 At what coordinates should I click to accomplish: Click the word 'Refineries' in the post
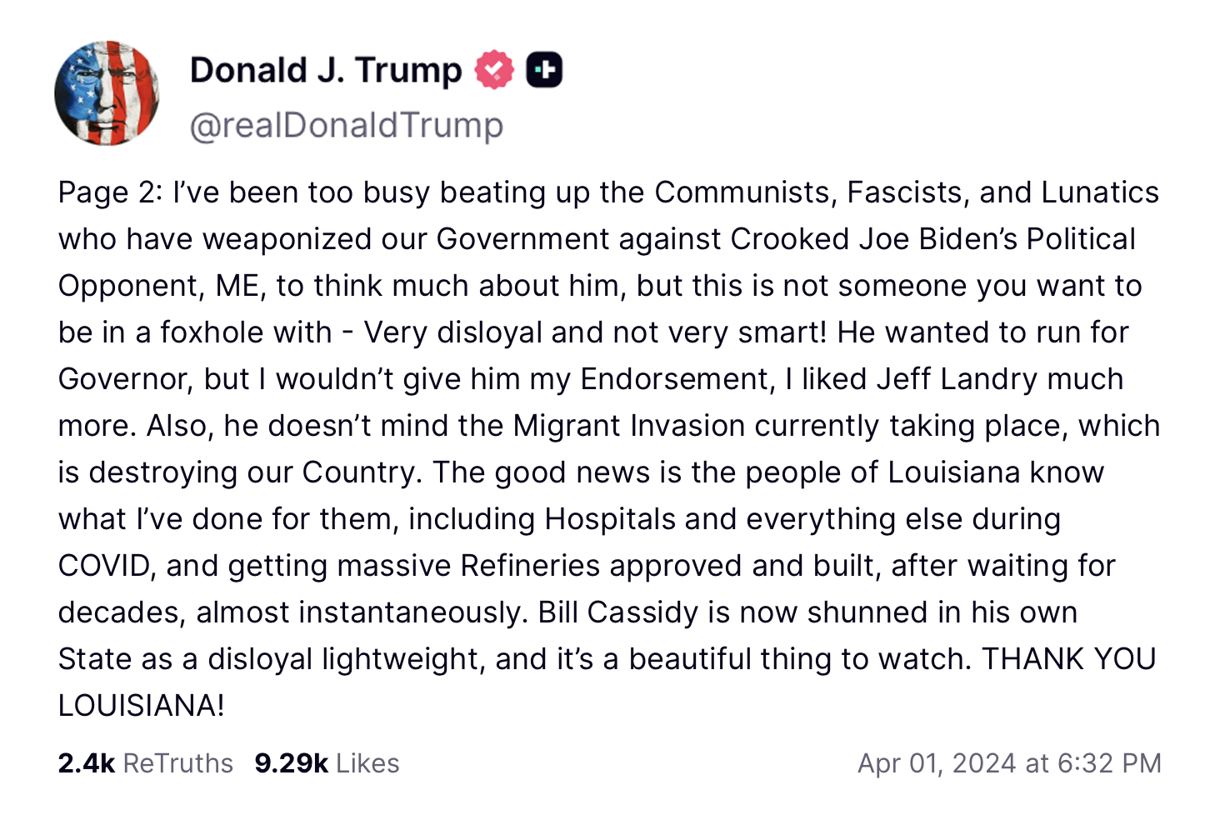[530, 566]
